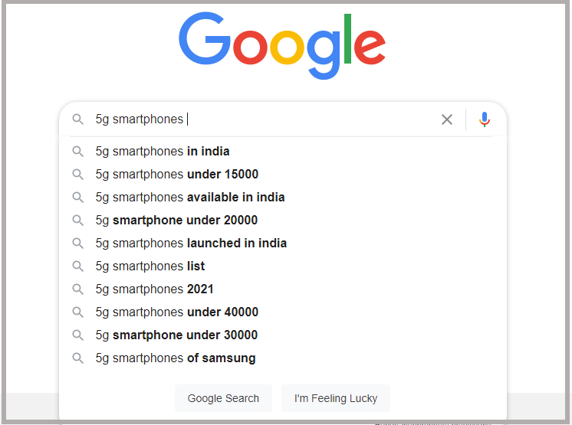Click magnifier icon beside '5g smartphones of samsung'

tap(77, 358)
